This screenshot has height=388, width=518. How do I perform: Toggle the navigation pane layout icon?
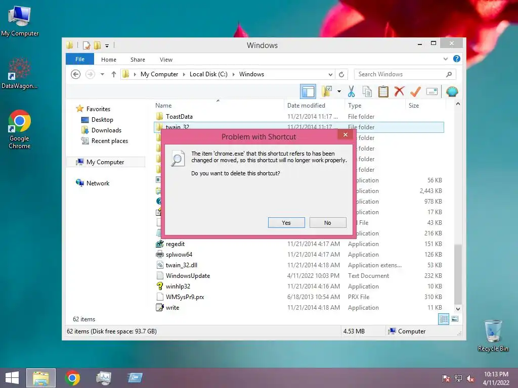(308, 91)
